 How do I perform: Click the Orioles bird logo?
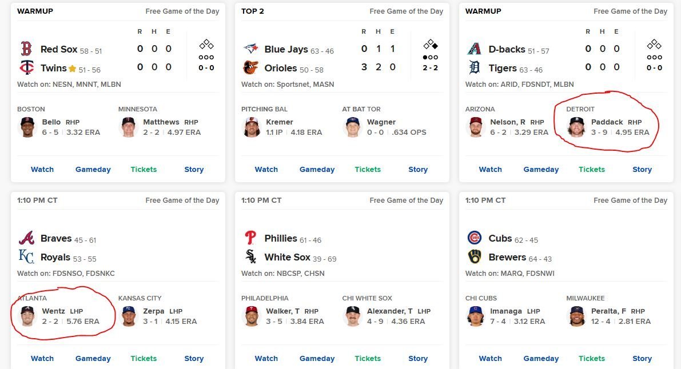250,68
